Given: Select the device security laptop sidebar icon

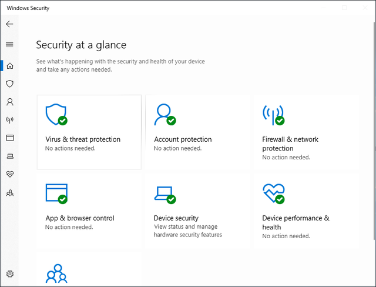Looking at the screenshot, I should pos(9,156).
